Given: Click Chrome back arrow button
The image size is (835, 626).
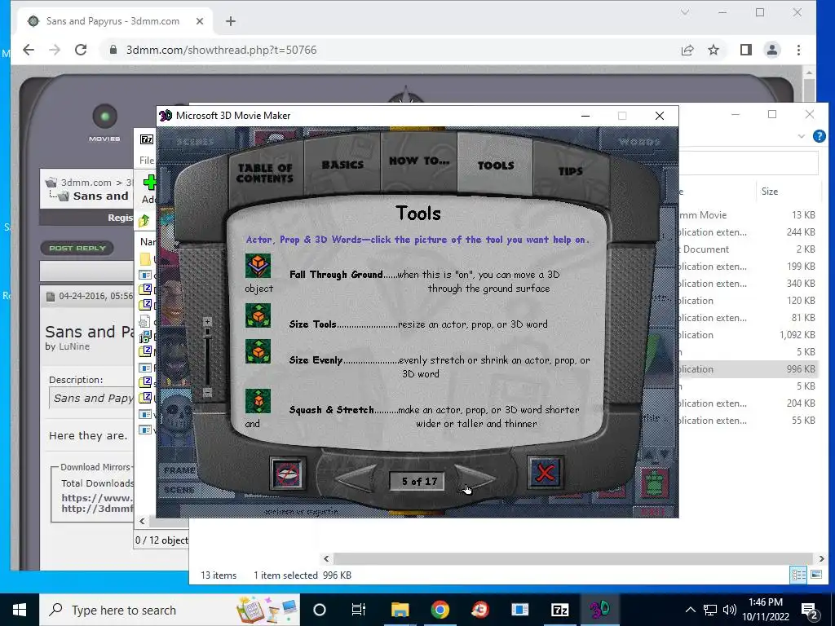Looking at the screenshot, I should [x=29, y=50].
